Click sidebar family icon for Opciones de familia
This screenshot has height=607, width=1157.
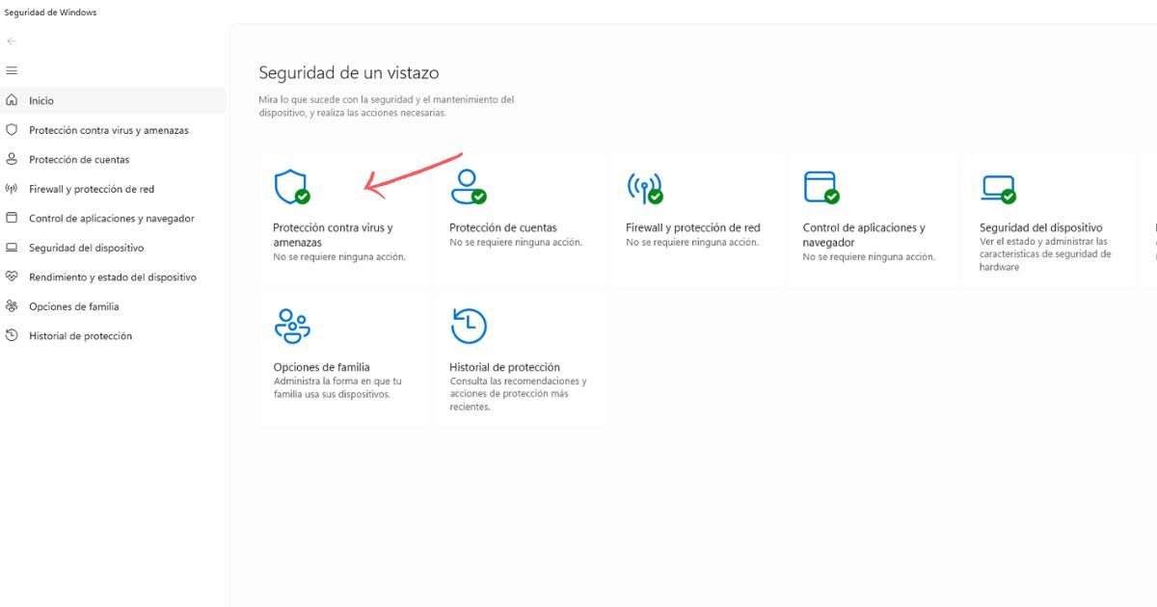tap(12, 306)
